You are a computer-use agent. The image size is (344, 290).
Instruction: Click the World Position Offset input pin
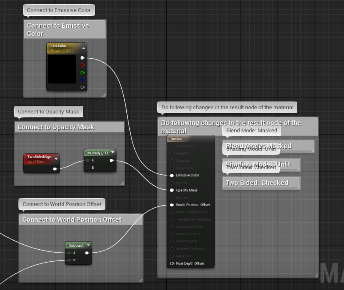[172, 205]
